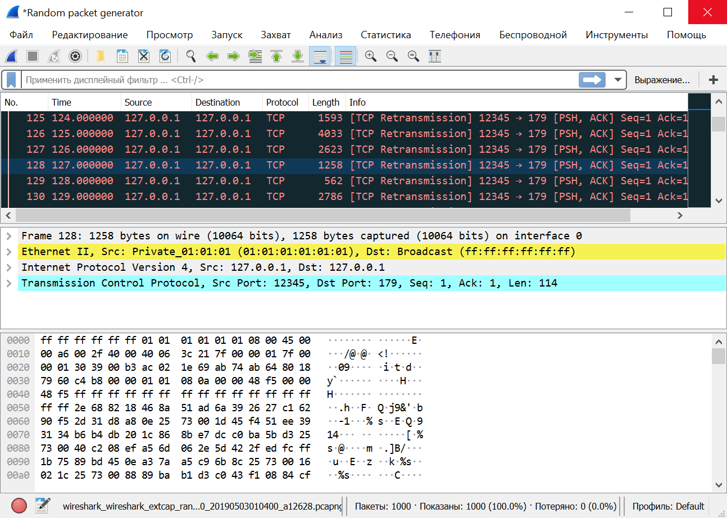This screenshot has width=727, height=518.
Task: Open the Просмотр menu
Action: coord(170,35)
